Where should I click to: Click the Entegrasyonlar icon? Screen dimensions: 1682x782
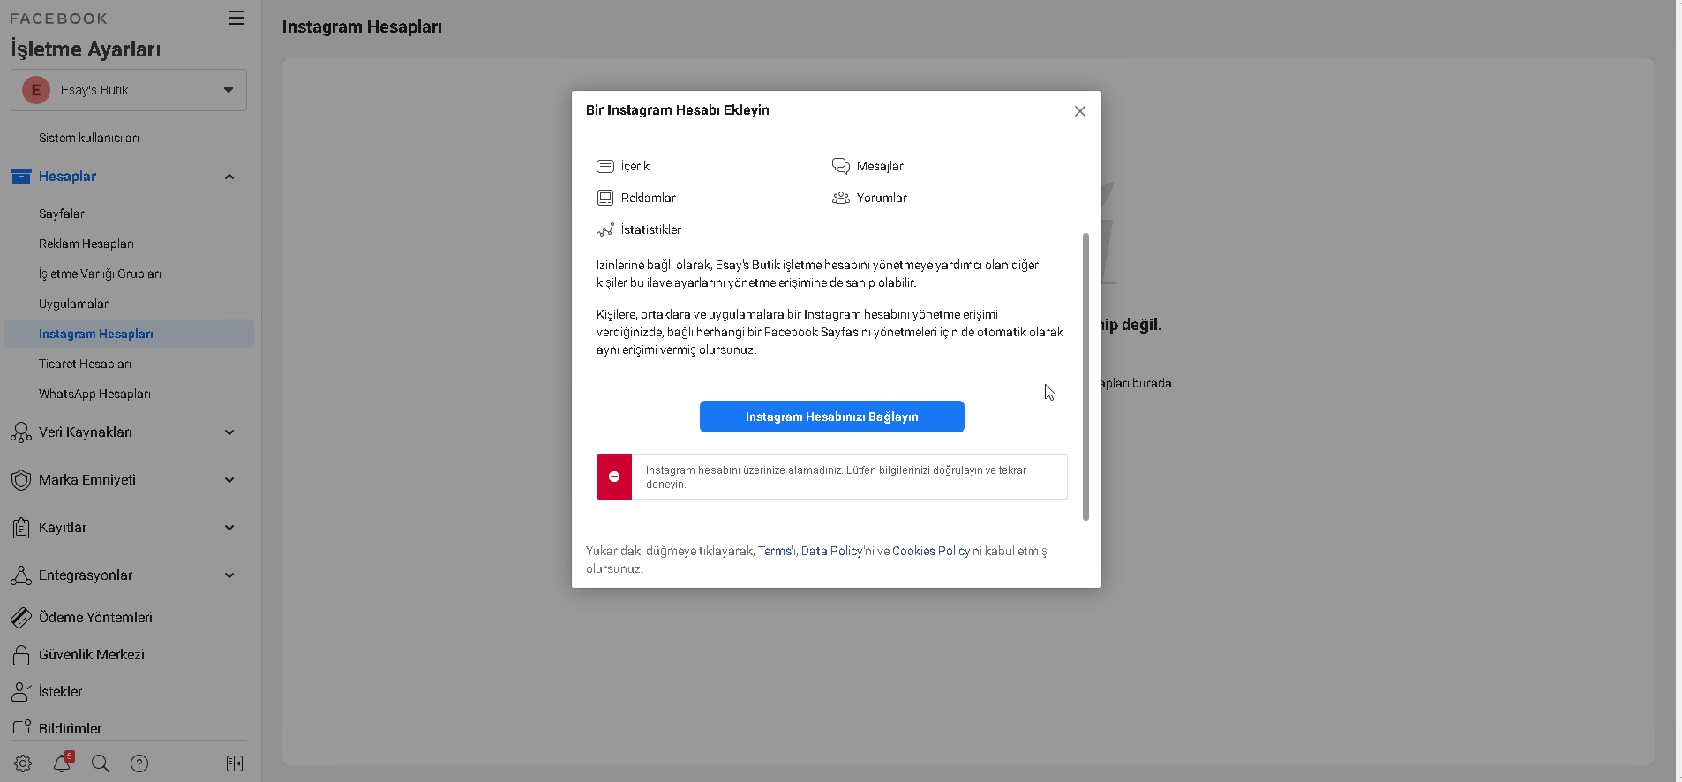(21, 575)
